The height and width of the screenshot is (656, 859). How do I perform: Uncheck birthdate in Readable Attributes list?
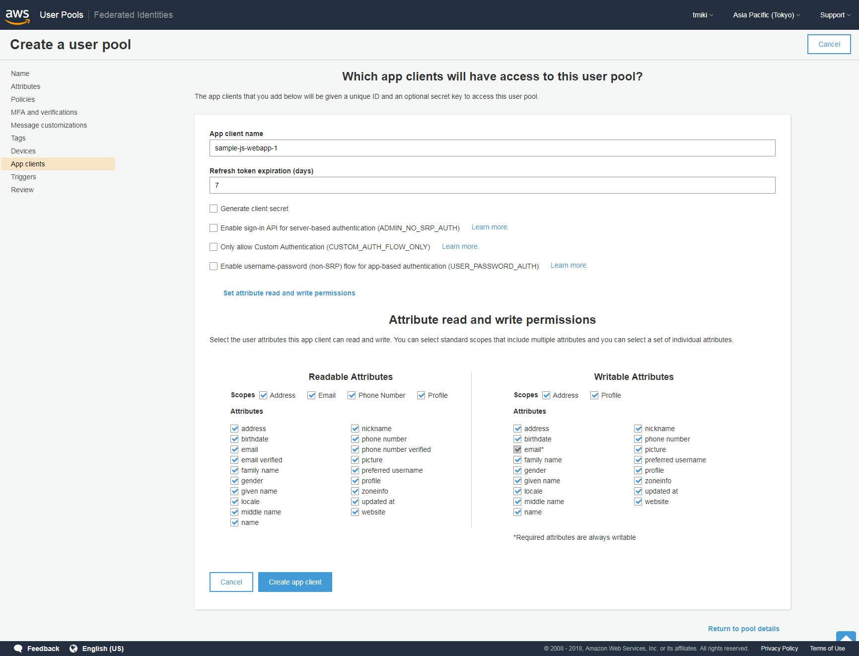[x=234, y=439]
